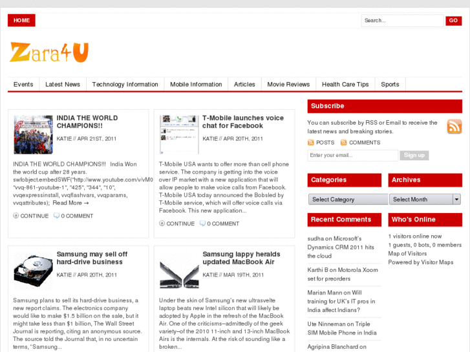Click CONTINUE under the India article
The width and height of the screenshot is (470, 352).
34,216
